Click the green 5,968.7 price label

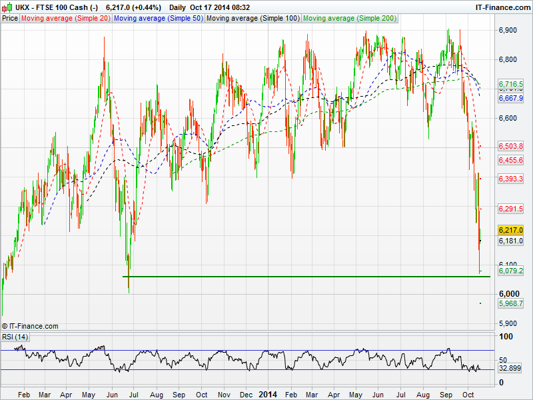(x=510, y=303)
